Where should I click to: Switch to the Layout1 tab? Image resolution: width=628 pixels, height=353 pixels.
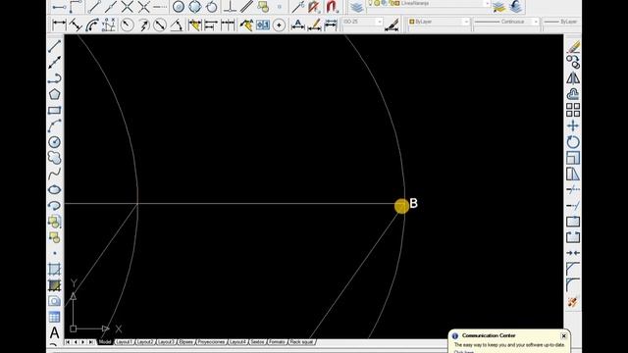[x=124, y=342]
